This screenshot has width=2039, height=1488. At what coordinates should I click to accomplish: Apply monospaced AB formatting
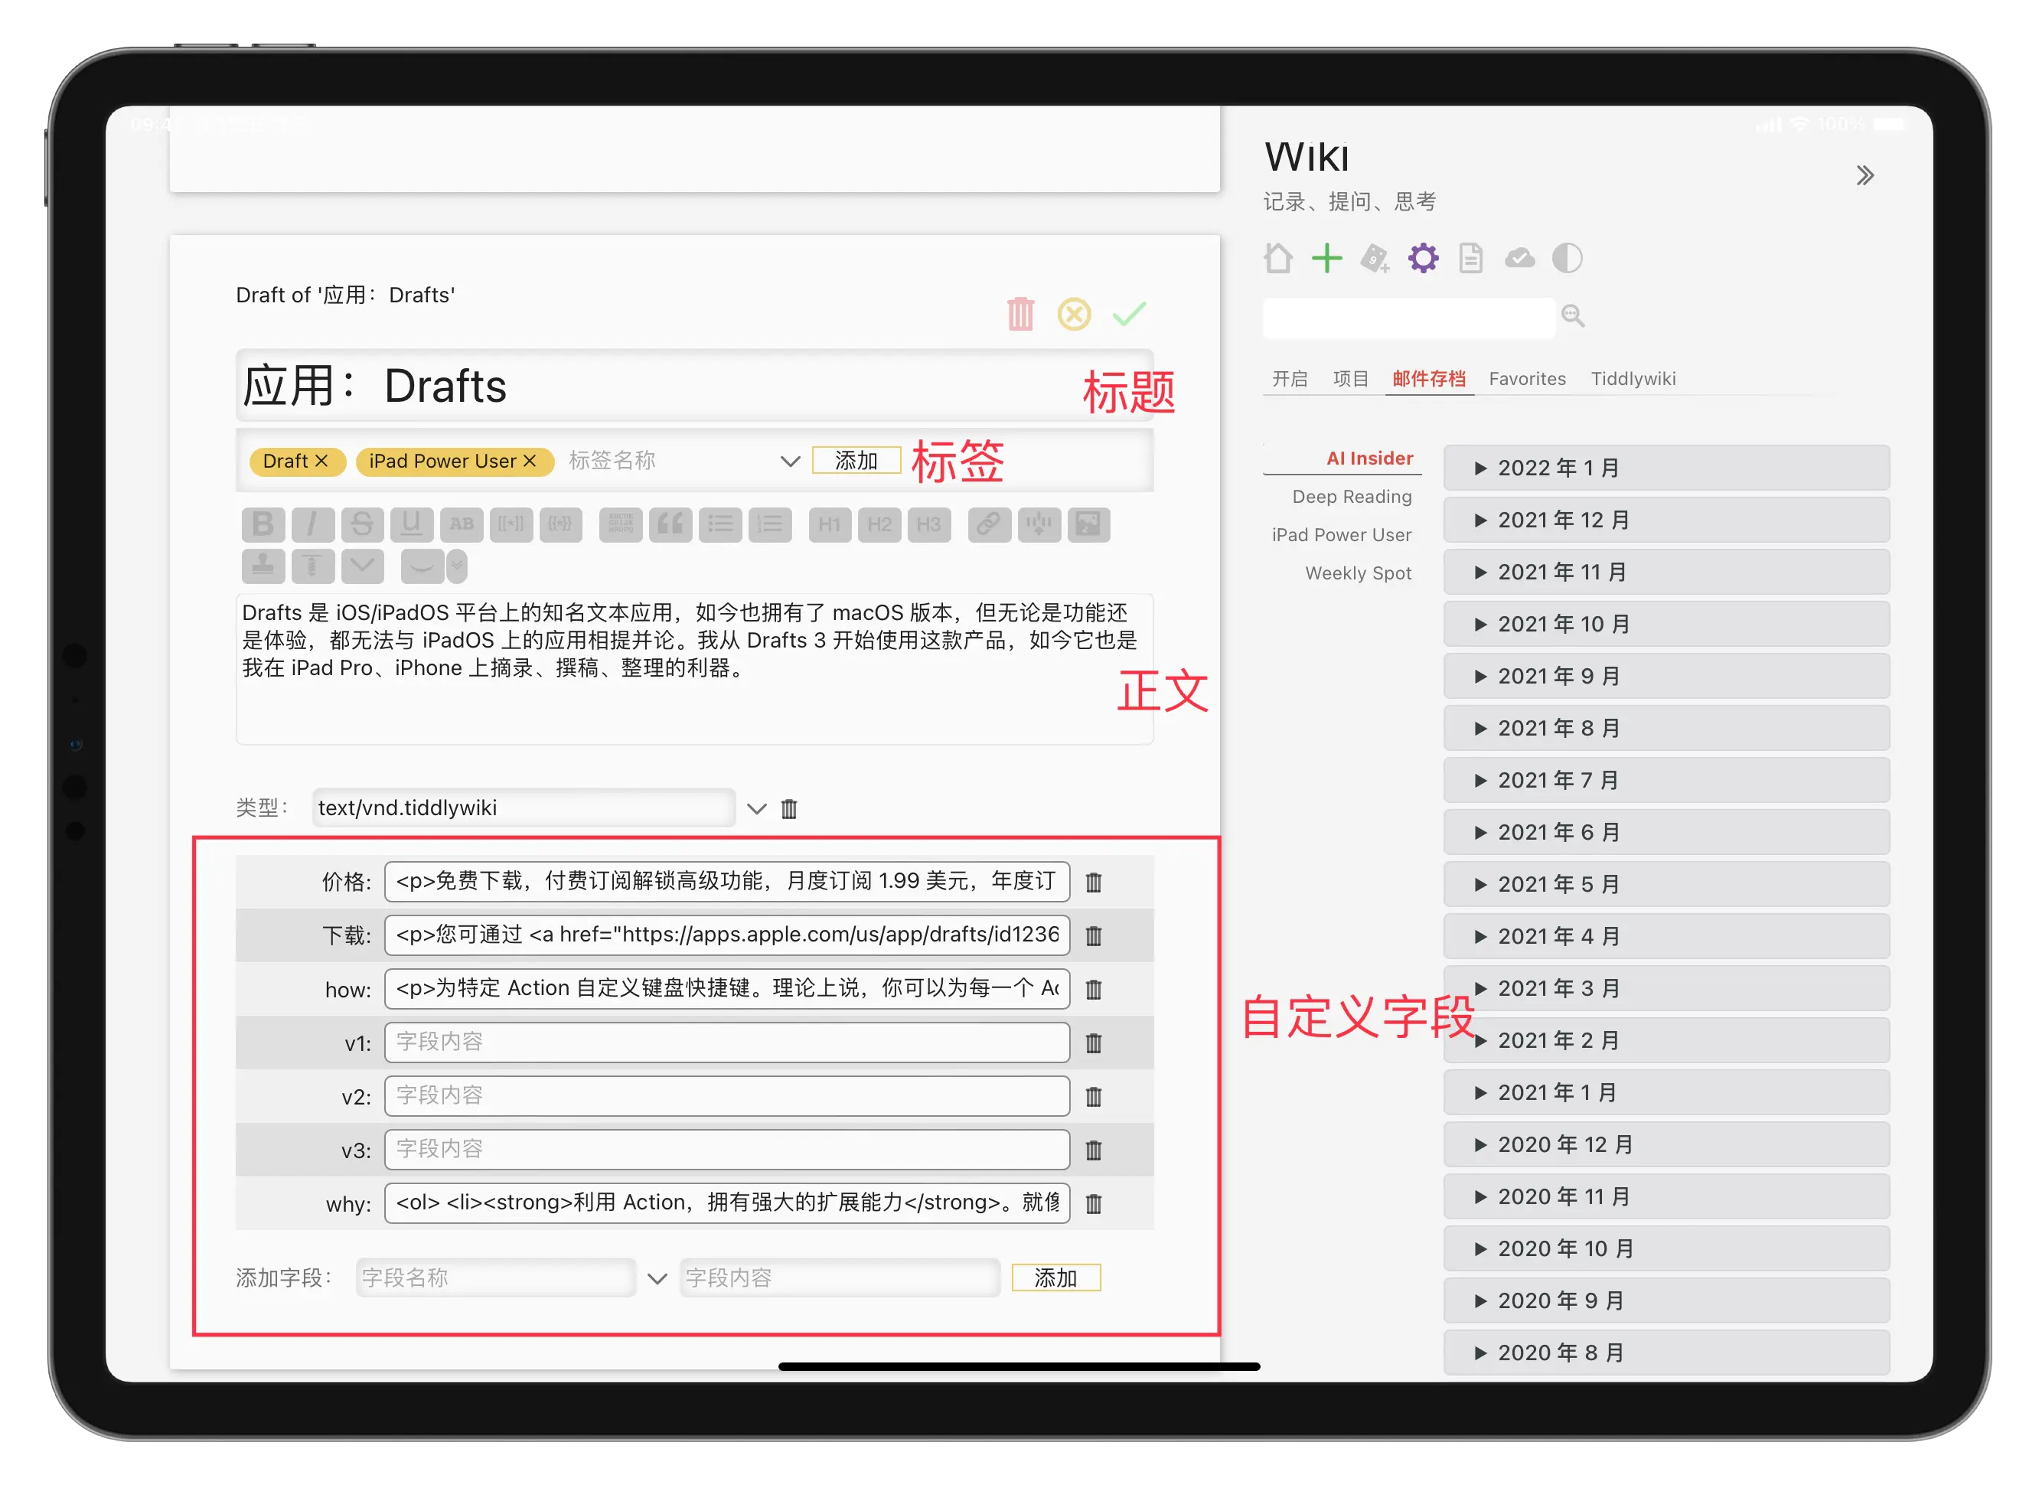coord(461,524)
